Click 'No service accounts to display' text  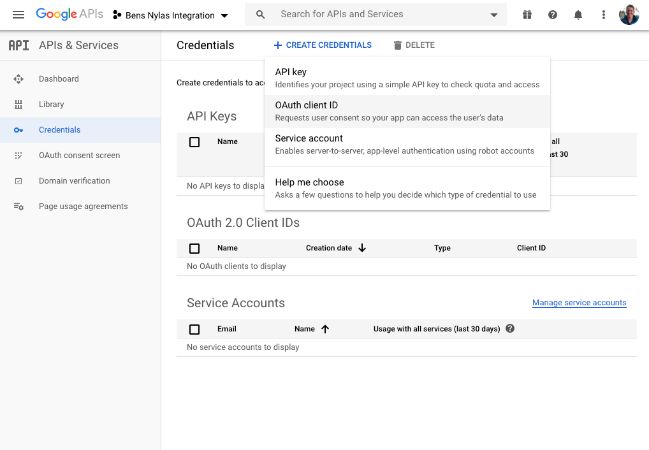tap(243, 347)
